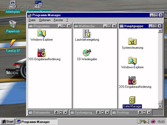Launch DOS-Eingabeaufforderung in the Programme window
Image resolution: width=167 pixels, height=125 pixels.
pos(41,53)
